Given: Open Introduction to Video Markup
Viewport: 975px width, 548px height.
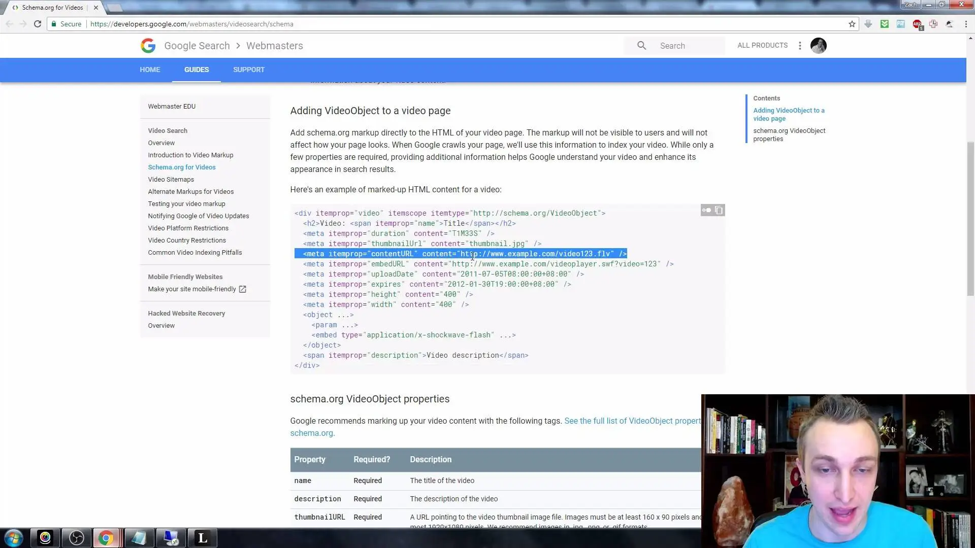Looking at the screenshot, I should click(x=190, y=155).
